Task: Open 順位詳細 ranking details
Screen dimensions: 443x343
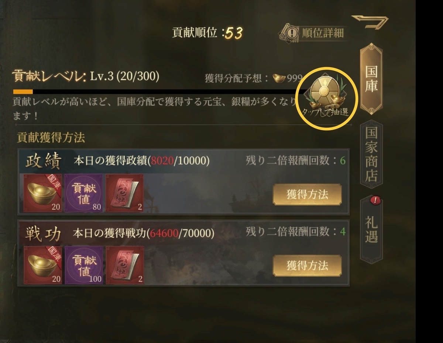Action: 323,33
